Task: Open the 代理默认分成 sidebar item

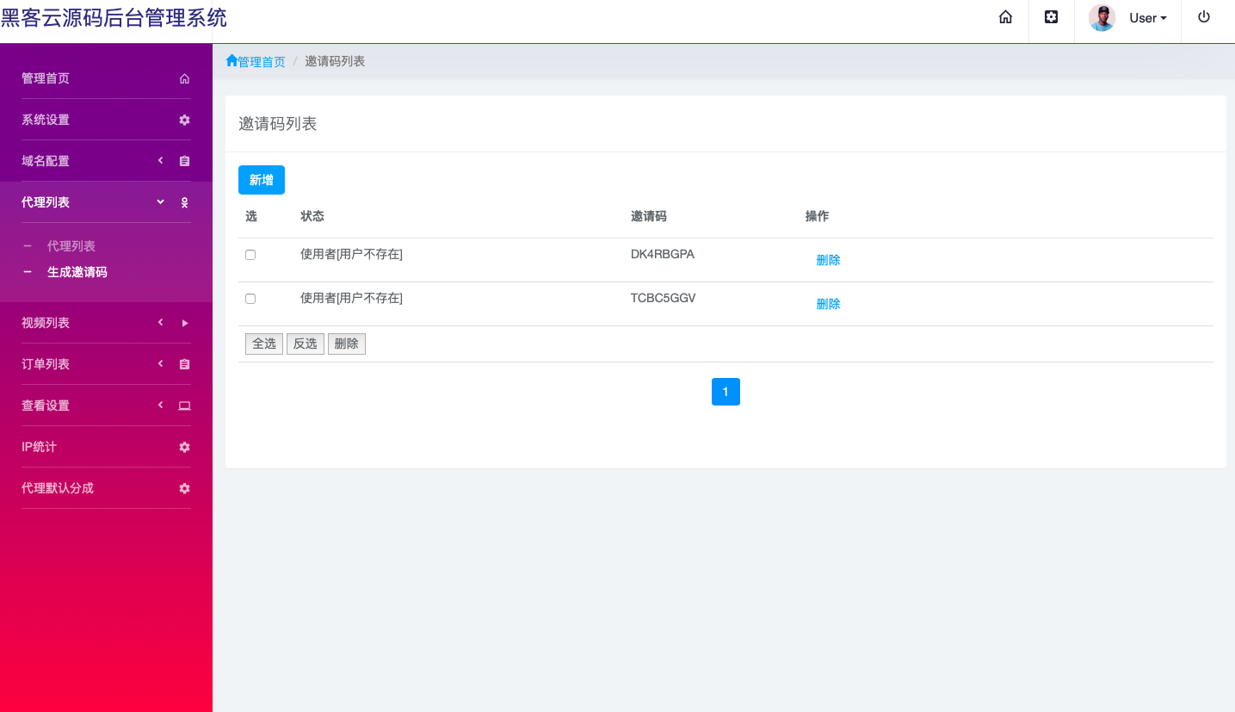Action: point(58,488)
